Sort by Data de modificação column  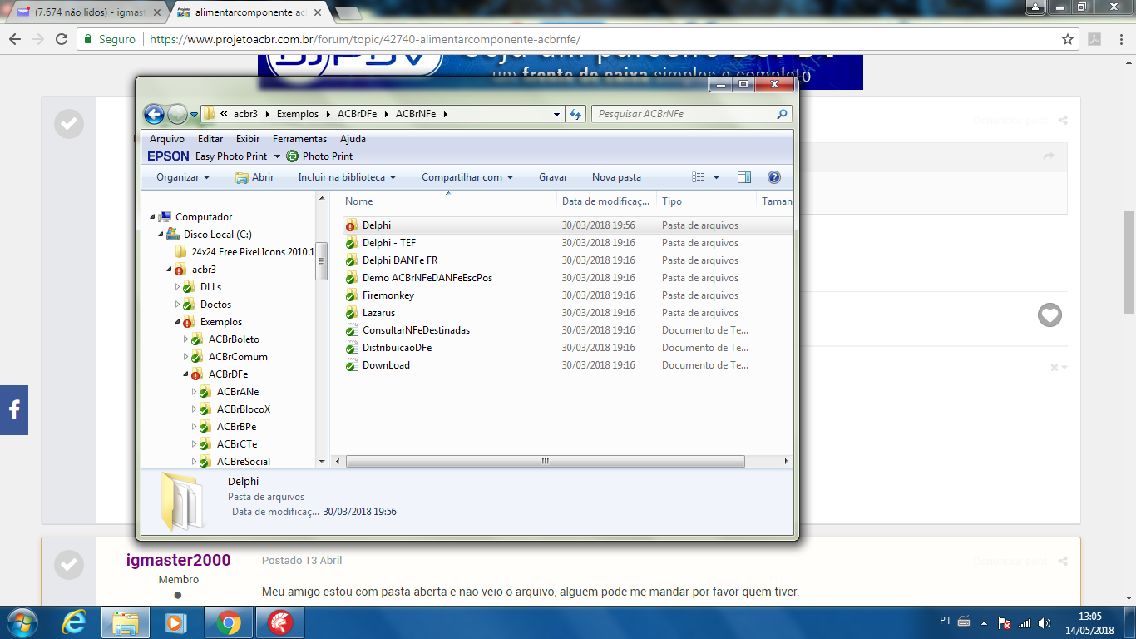[x=607, y=201]
